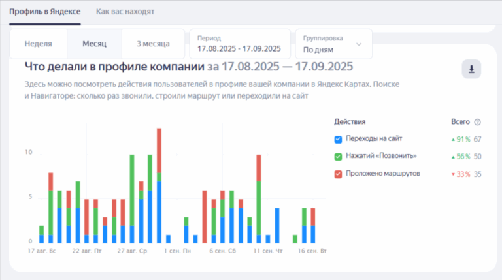Click the tallest bar near 30 авг.
Image resolution: width=502 pixels, height=280 pixels.
click(159, 185)
